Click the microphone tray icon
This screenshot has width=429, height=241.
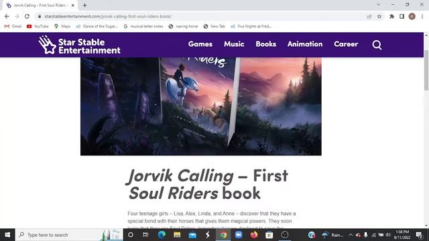click(366, 235)
